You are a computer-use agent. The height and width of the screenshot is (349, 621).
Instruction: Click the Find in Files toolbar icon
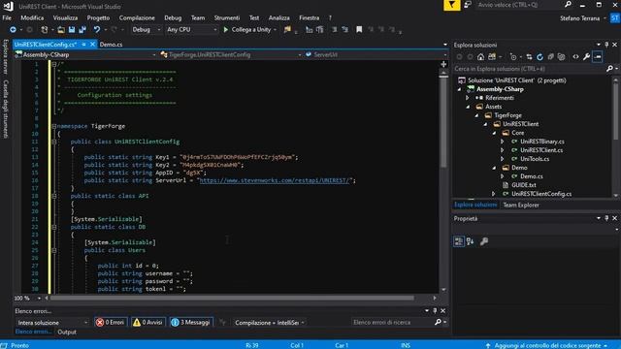(287, 30)
